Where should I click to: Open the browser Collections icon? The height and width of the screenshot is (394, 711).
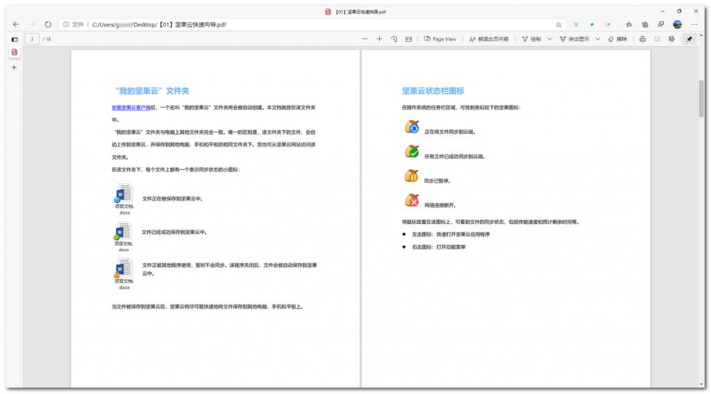pos(645,24)
